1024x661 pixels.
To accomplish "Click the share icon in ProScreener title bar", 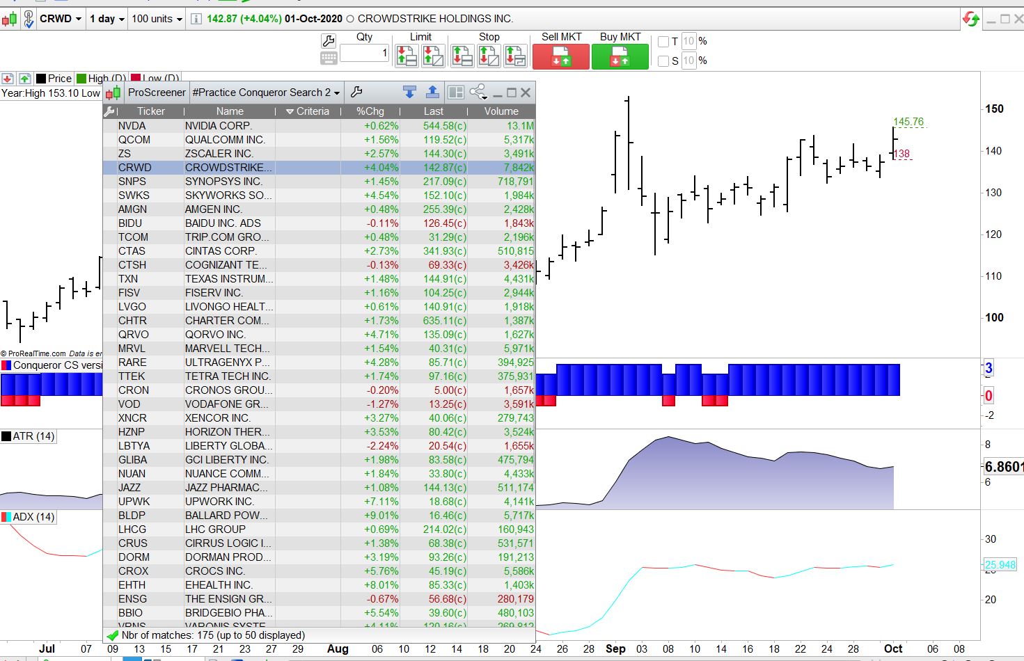I will (x=478, y=92).
